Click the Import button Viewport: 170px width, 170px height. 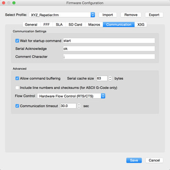pos(108,15)
